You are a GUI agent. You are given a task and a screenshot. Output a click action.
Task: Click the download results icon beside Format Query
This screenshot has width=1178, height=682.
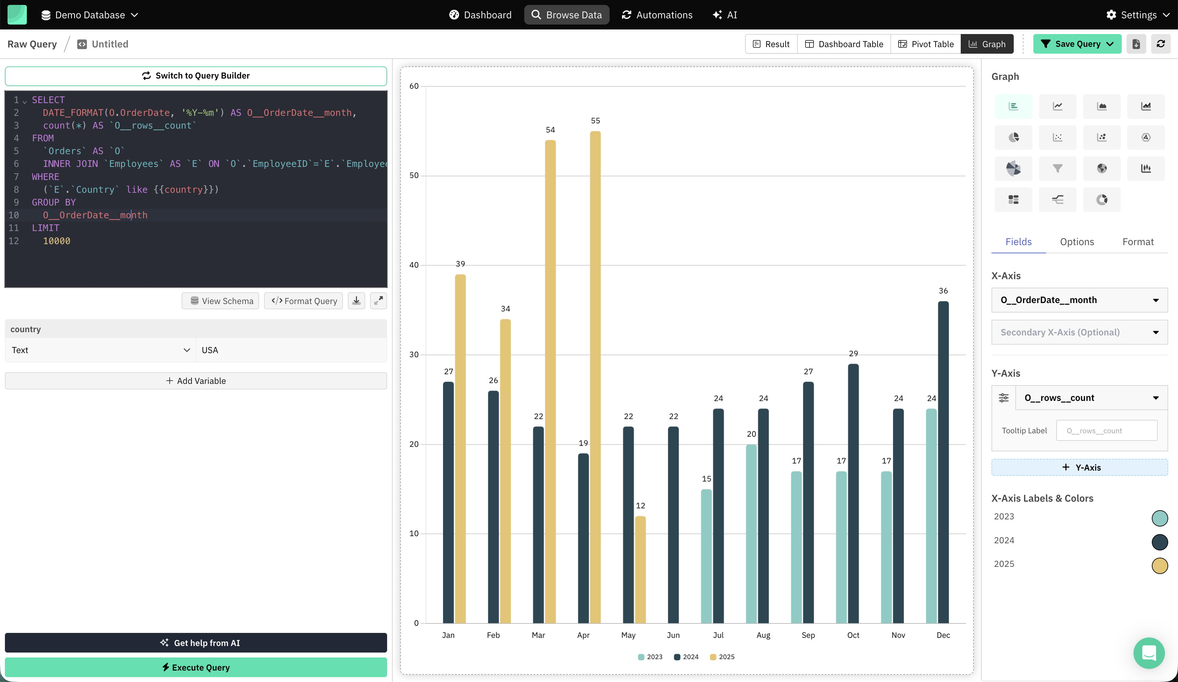pyautogui.click(x=356, y=300)
